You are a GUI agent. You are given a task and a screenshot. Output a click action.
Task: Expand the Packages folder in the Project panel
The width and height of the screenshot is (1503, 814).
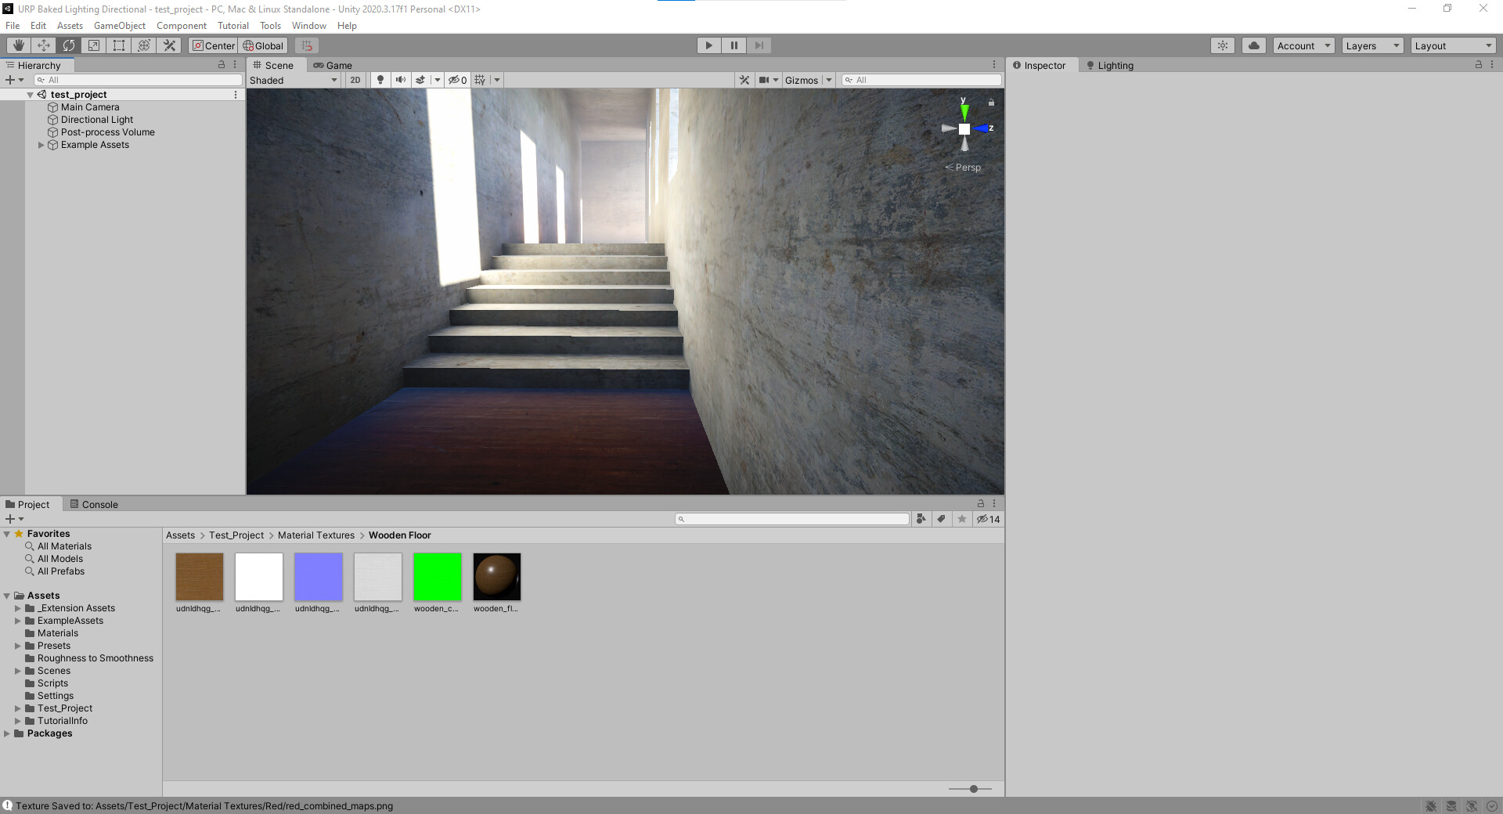(x=6, y=733)
